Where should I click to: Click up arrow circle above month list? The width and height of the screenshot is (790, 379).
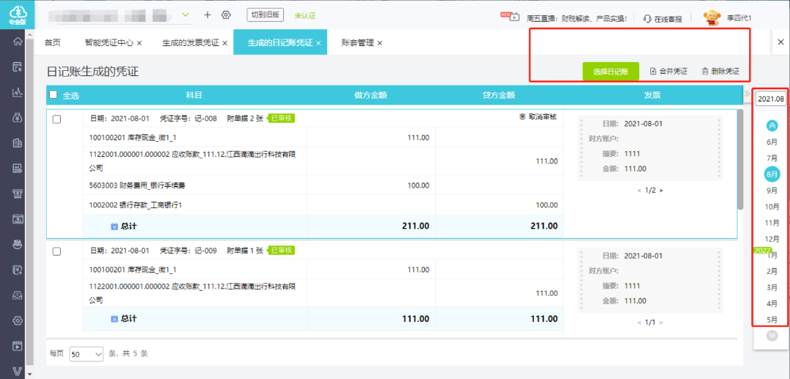click(772, 126)
